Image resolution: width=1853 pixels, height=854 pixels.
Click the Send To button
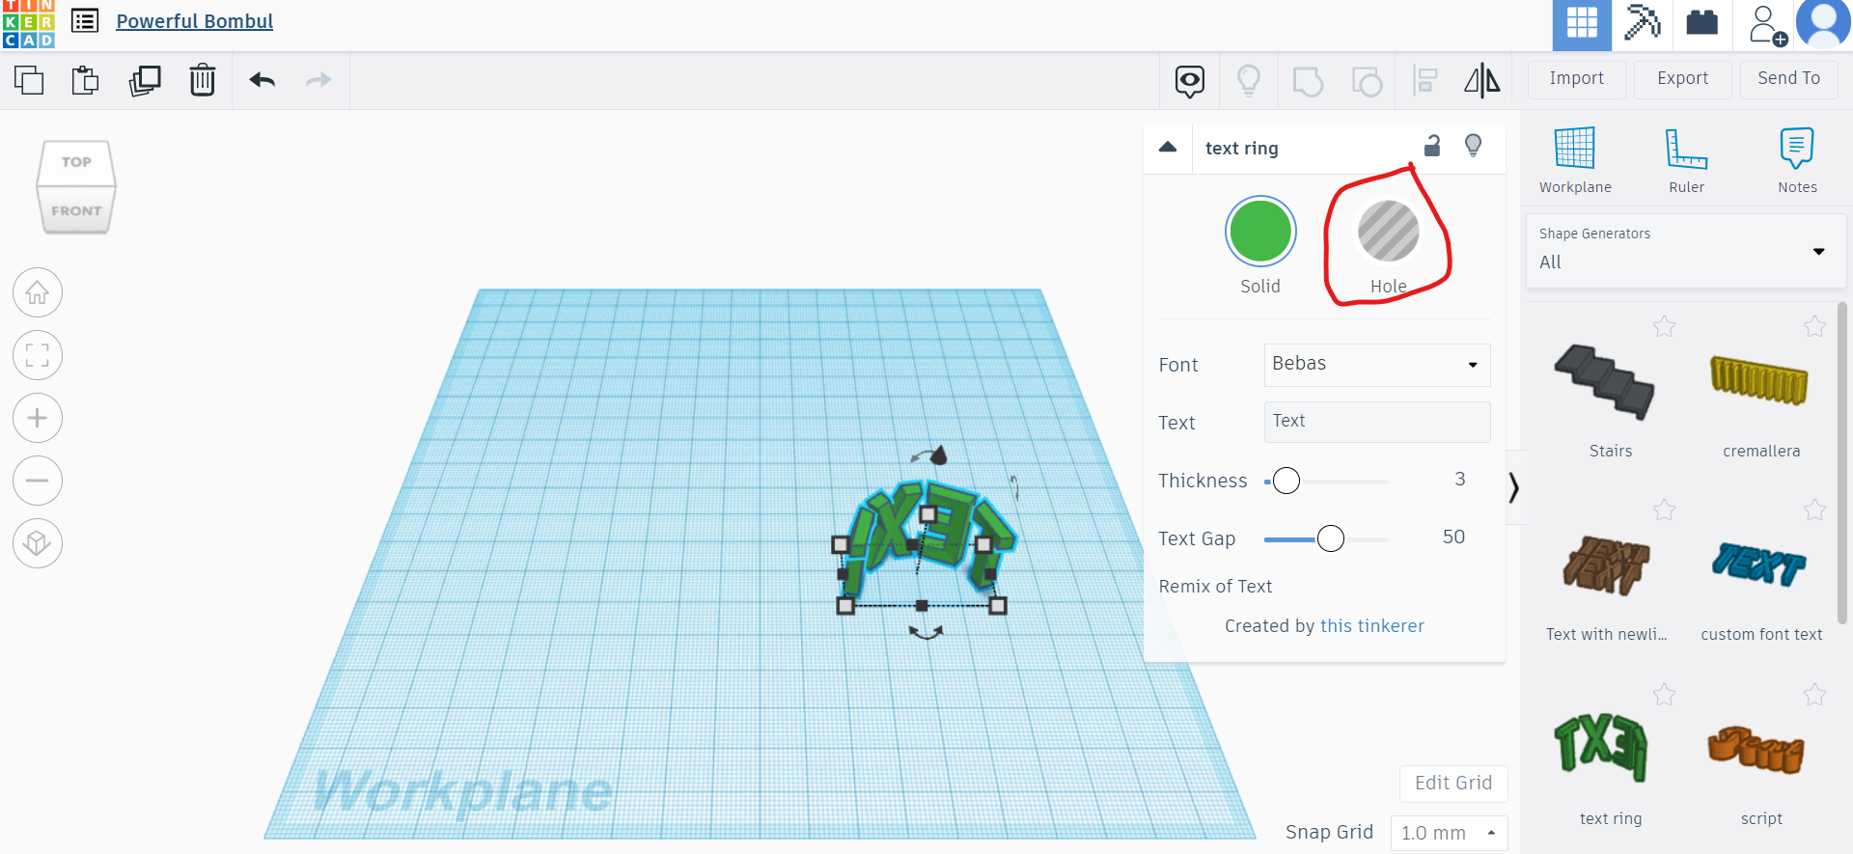coord(1789,79)
